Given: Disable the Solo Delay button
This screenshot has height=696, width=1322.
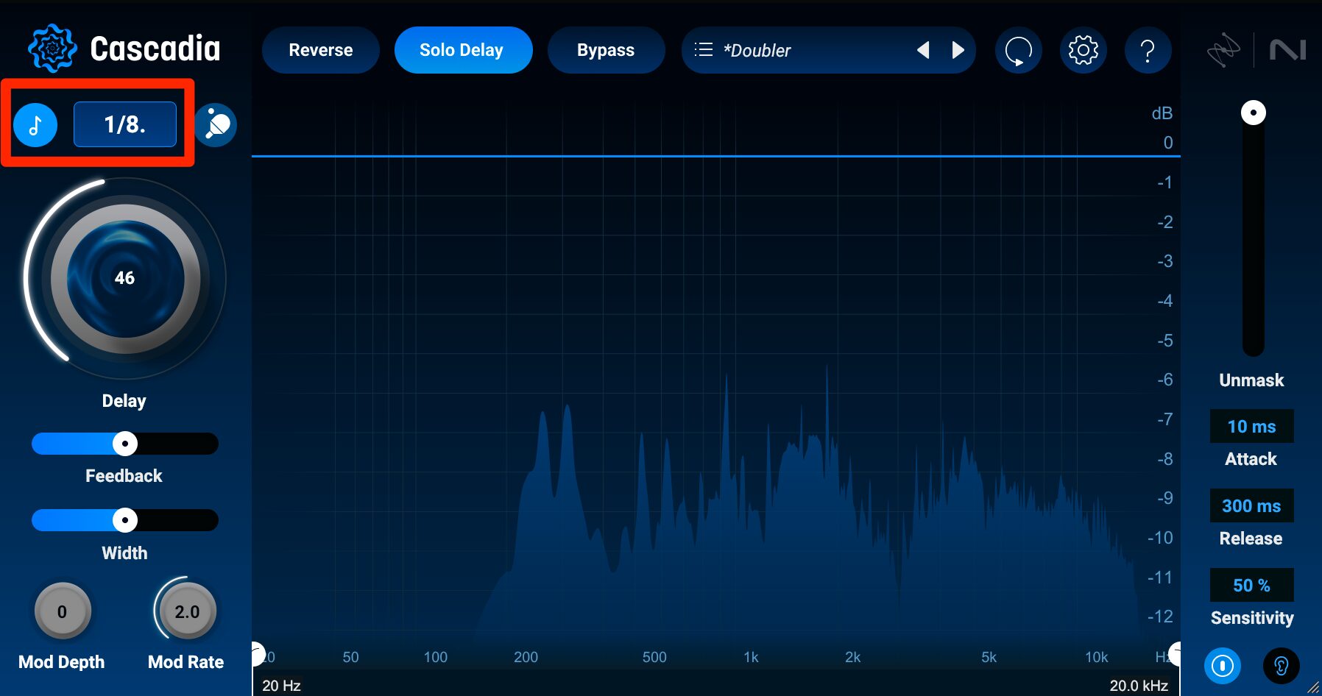Looking at the screenshot, I should [x=463, y=50].
